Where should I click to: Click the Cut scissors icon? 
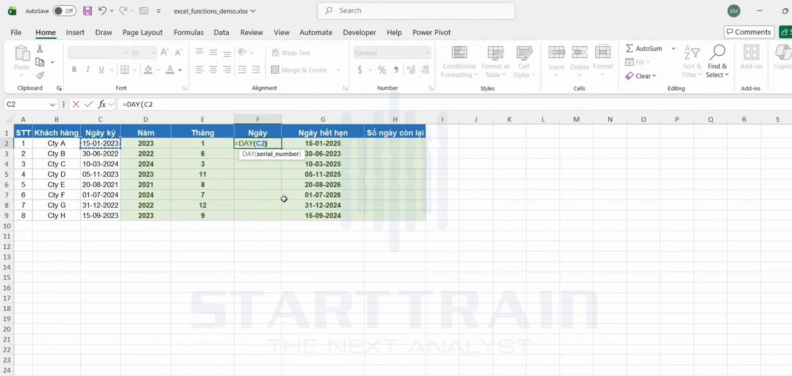(40, 49)
